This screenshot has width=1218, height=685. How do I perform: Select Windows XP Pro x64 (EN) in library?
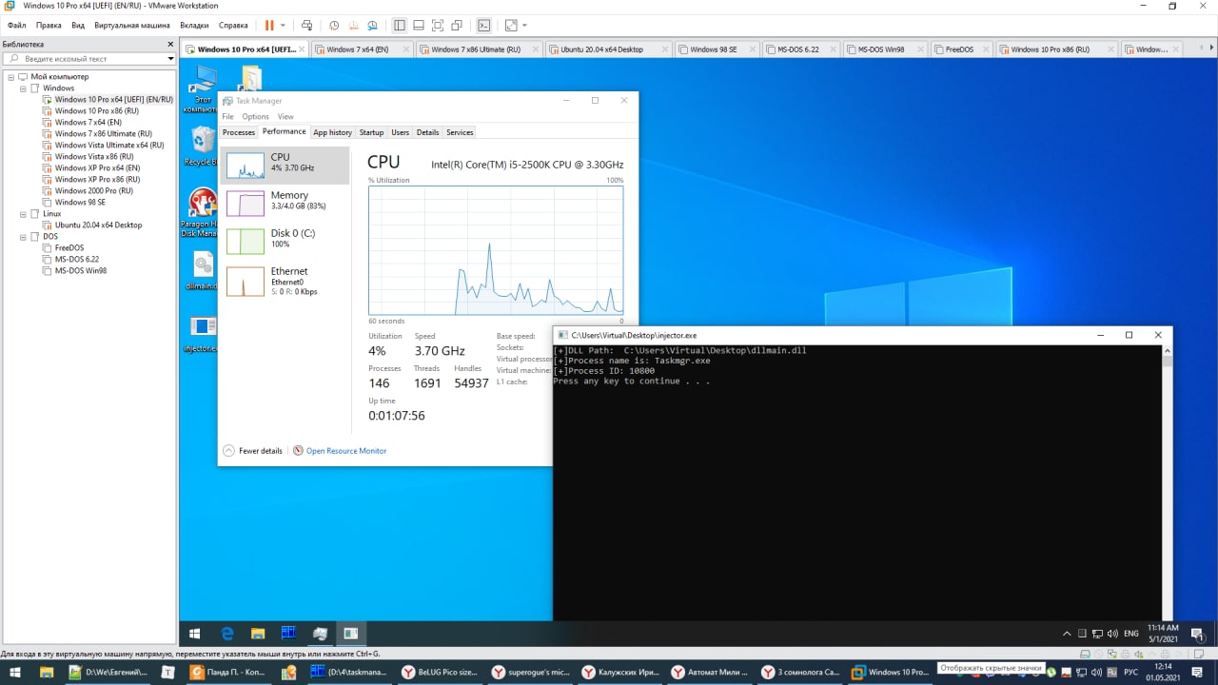(97, 167)
